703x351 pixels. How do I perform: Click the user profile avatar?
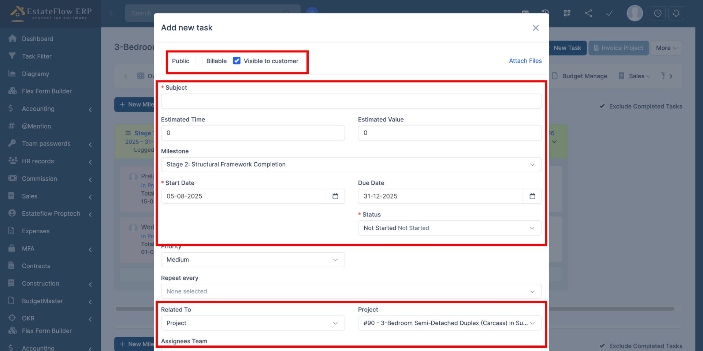[x=635, y=14]
